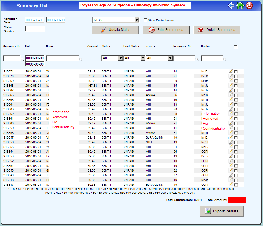
Task: Open the NEW status dropdown
Action: [115, 20]
